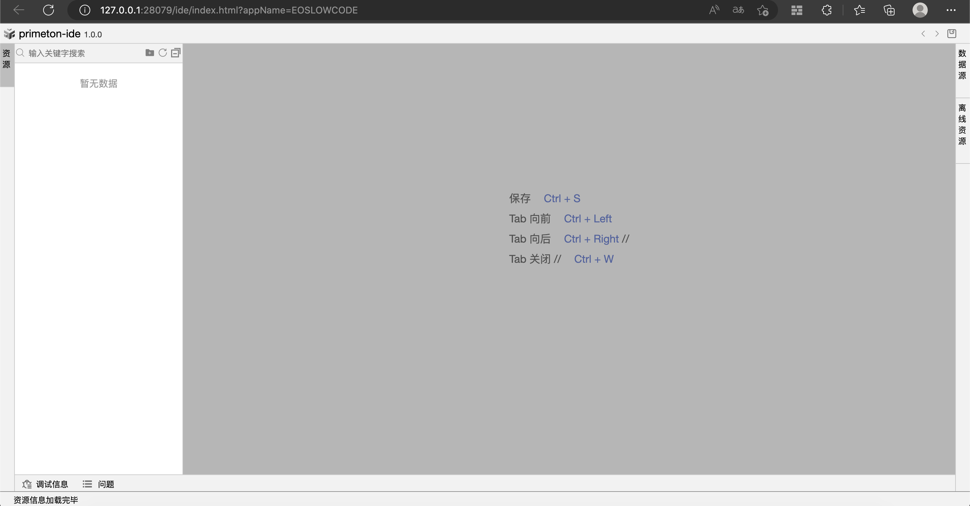Add page to favorites star icon

(x=763, y=10)
